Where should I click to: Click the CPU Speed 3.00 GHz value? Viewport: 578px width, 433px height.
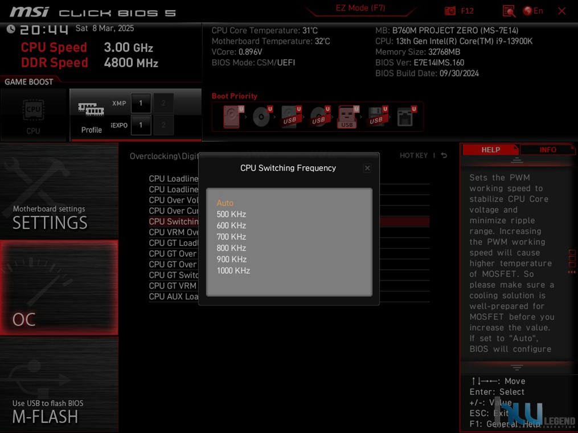[128, 47]
